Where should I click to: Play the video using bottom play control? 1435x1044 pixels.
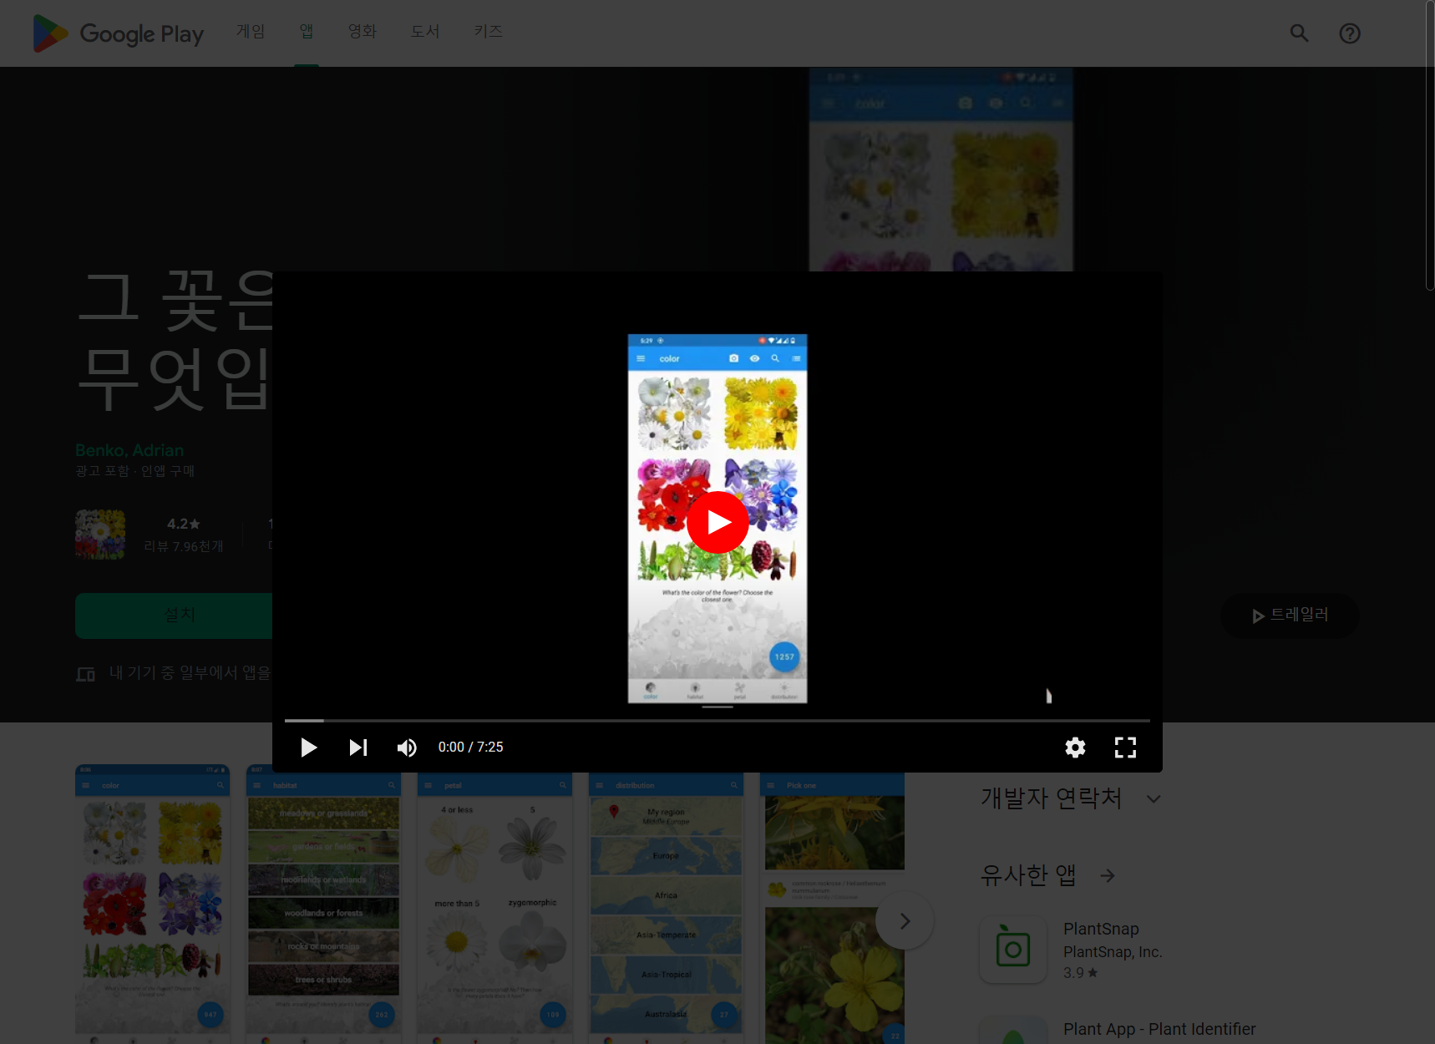[308, 748]
